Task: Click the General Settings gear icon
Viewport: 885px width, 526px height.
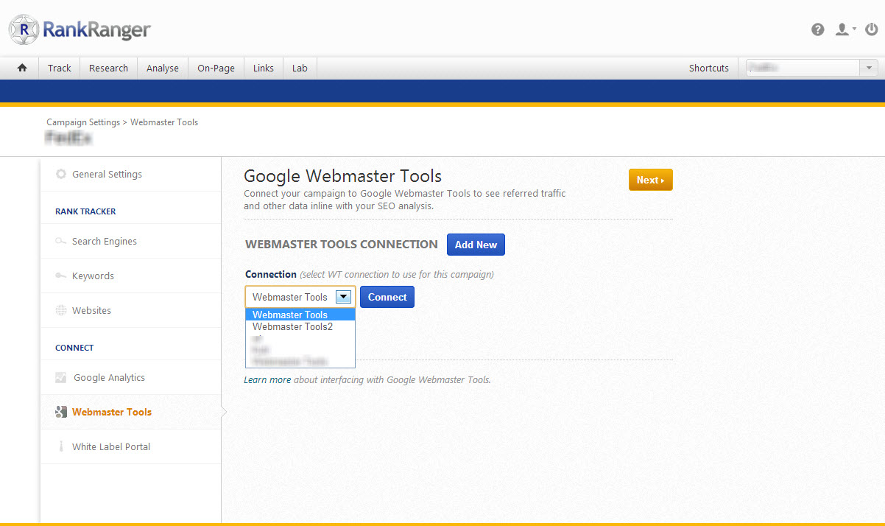Action: pyautogui.click(x=61, y=175)
